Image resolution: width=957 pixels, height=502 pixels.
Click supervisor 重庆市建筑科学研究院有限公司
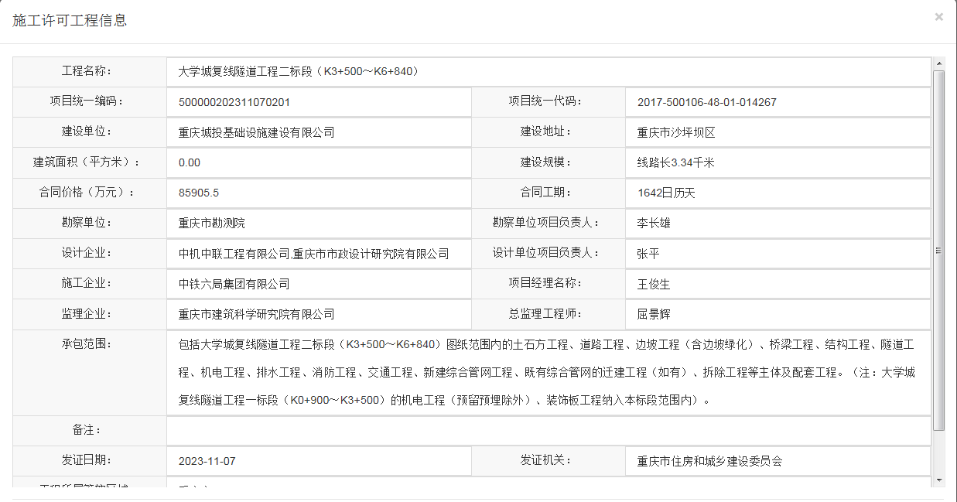(x=256, y=314)
